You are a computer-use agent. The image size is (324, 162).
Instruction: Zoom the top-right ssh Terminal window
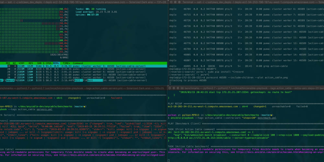point(179,2)
